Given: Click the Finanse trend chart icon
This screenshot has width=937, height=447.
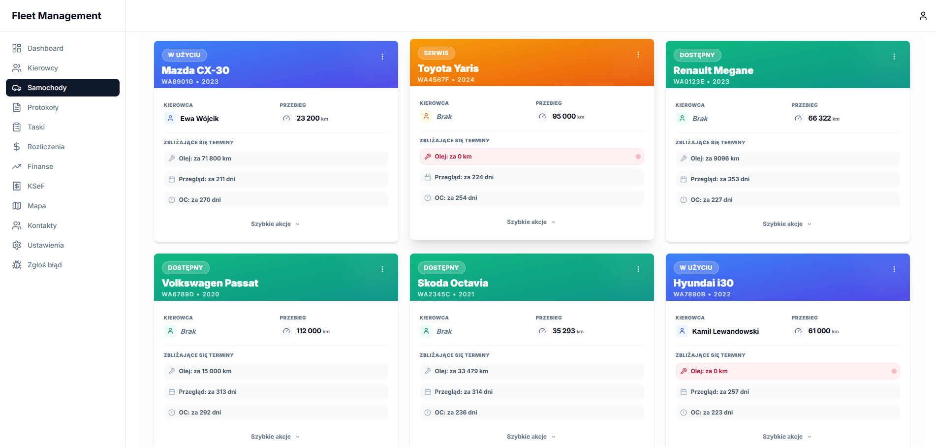Looking at the screenshot, I should pos(17,166).
